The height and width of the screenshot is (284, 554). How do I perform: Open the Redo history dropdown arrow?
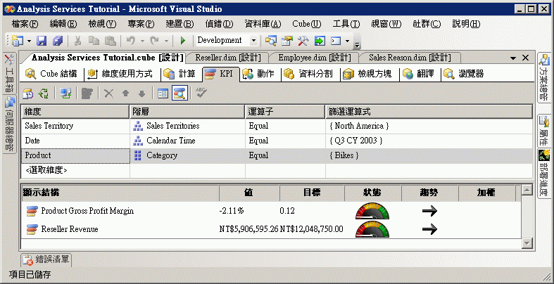(166, 41)
